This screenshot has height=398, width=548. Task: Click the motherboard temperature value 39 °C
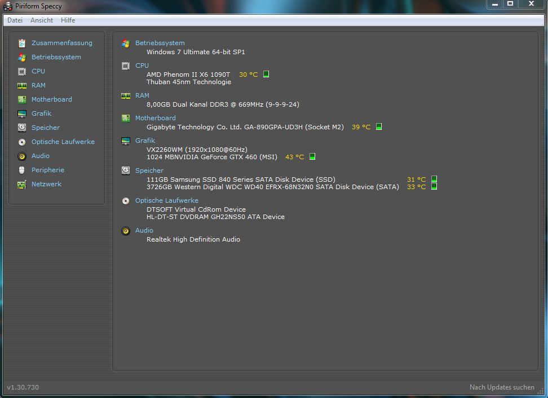click(x=361, y=127)
